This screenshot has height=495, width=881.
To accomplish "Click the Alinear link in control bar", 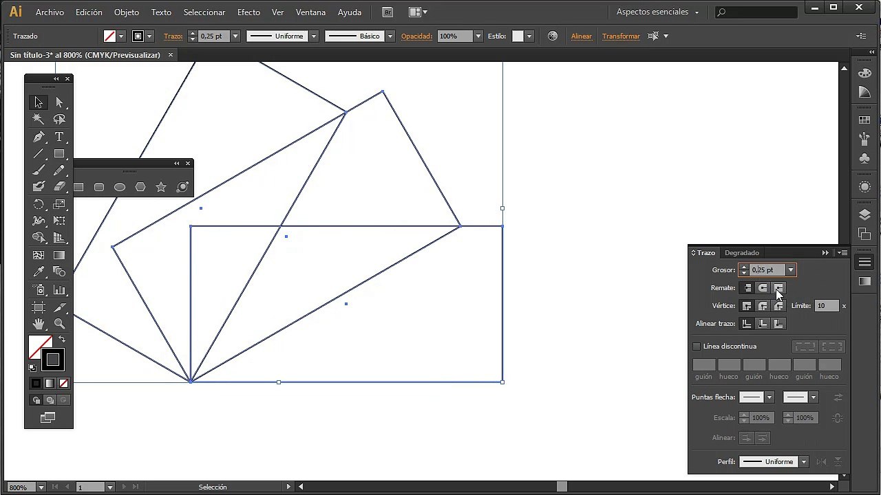I will click(x=582, y=36).
